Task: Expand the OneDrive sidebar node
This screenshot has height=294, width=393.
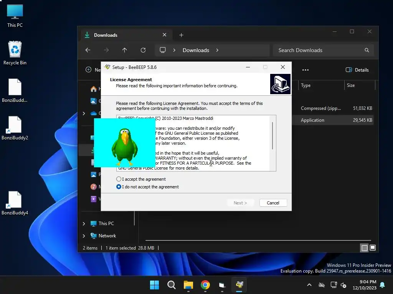Action: pyautogui.click(x=84, y=113)
